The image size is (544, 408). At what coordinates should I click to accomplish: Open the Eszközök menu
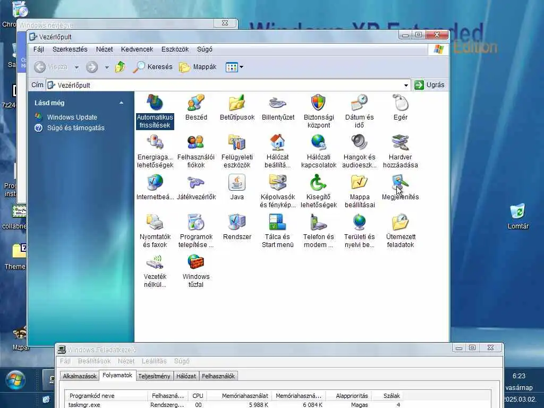pos(175,49)
